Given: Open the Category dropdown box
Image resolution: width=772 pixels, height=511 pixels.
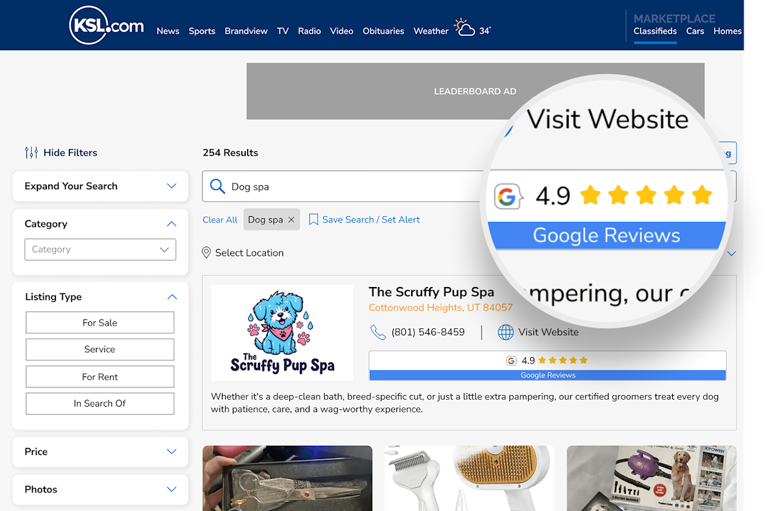Looking at the screenshot, I should click(100, 250).
